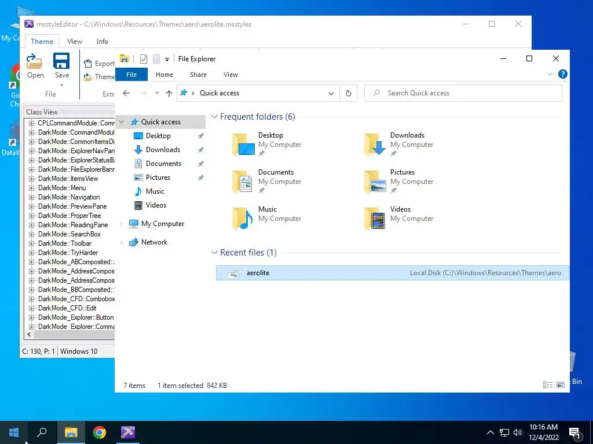Open recent locations dropdown arrow
593x444 pixels.
tap(157, 93)
